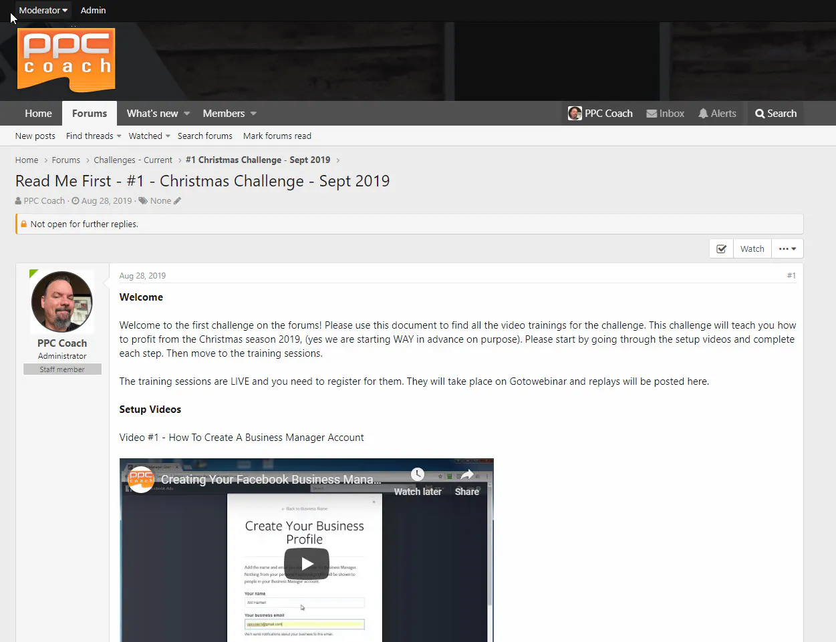Click the post date Aug 28, 2019 in message
836x642 pixels.
[142, 276]
